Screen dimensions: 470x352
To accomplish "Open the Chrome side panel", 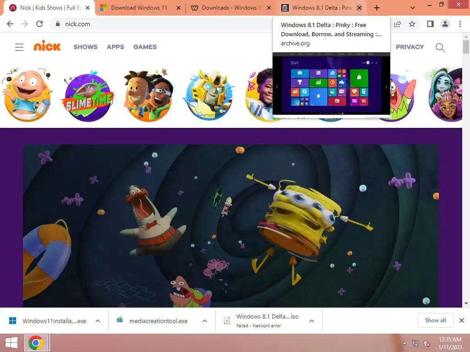I will [431, 24].
